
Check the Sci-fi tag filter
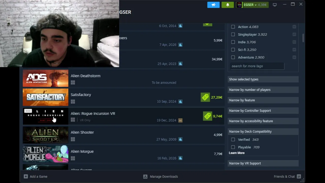pyautogui.click(x=233, y=50)
